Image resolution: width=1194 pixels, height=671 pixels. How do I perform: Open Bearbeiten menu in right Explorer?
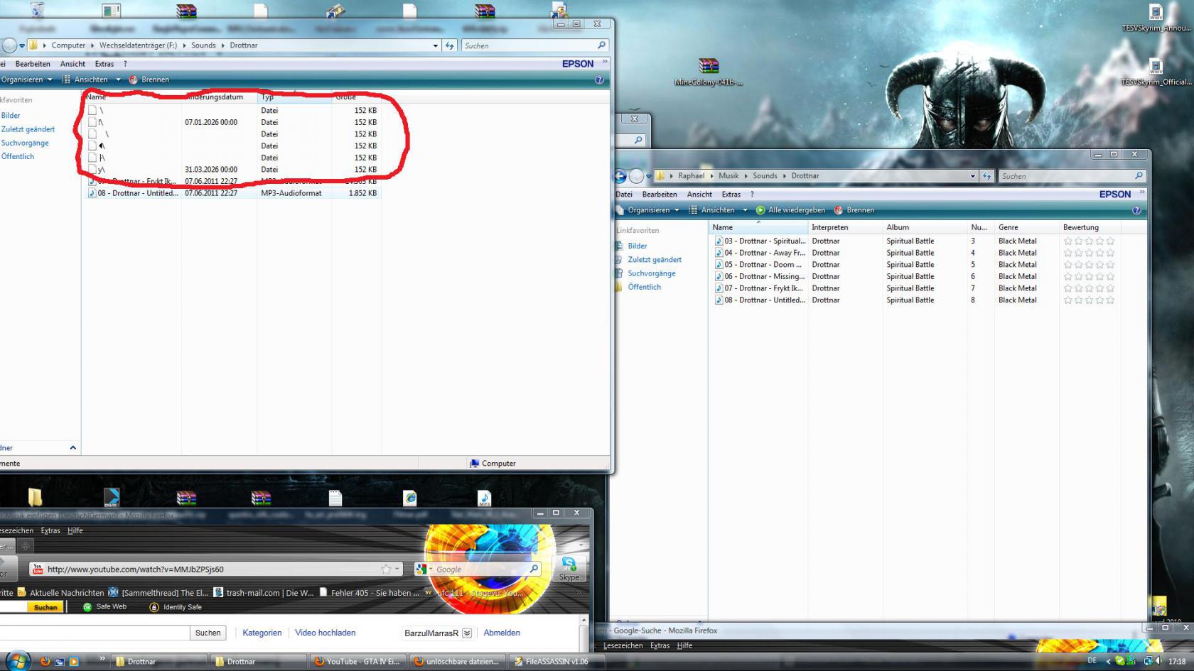659,195
